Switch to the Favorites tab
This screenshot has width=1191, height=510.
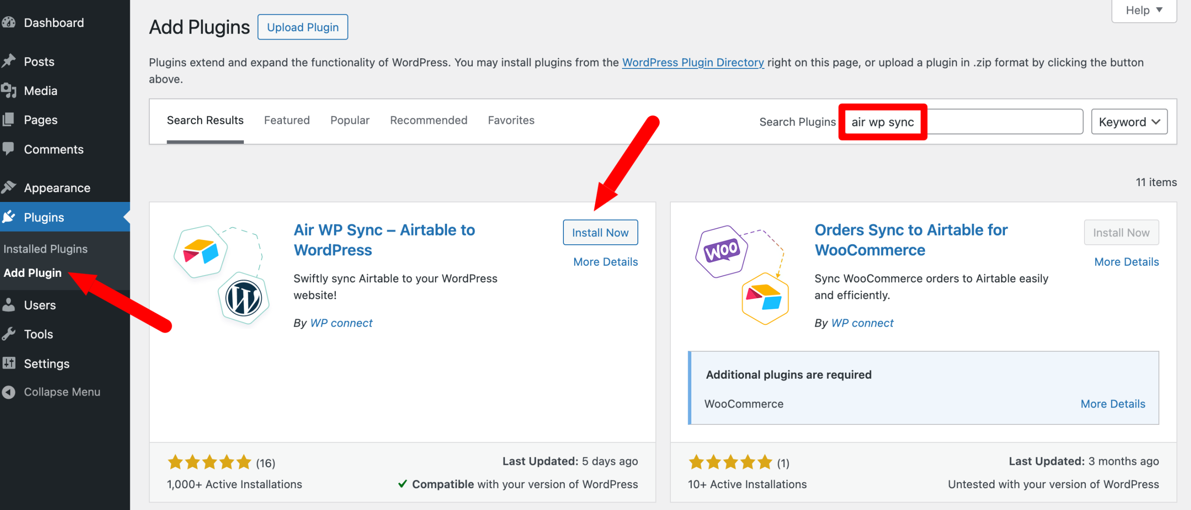[x=511, y=120]
